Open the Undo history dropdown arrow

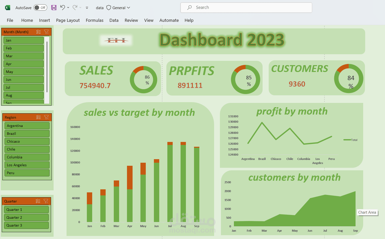(x=68, y=8)
